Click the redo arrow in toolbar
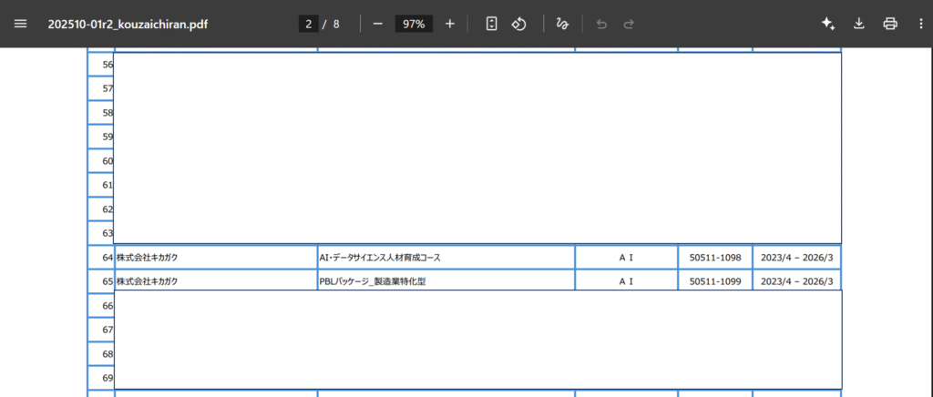The height and width of the screenshot is (397, 933). pyautogui.click(x=629, y=24)
